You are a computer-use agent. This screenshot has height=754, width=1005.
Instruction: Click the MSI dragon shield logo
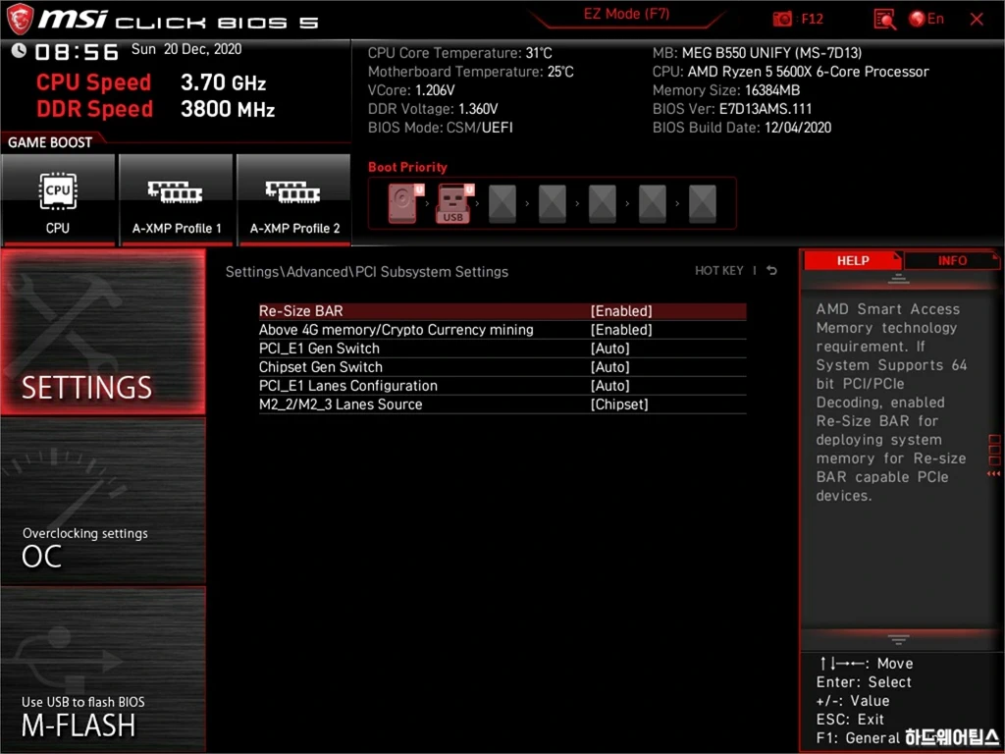point(20,19)
